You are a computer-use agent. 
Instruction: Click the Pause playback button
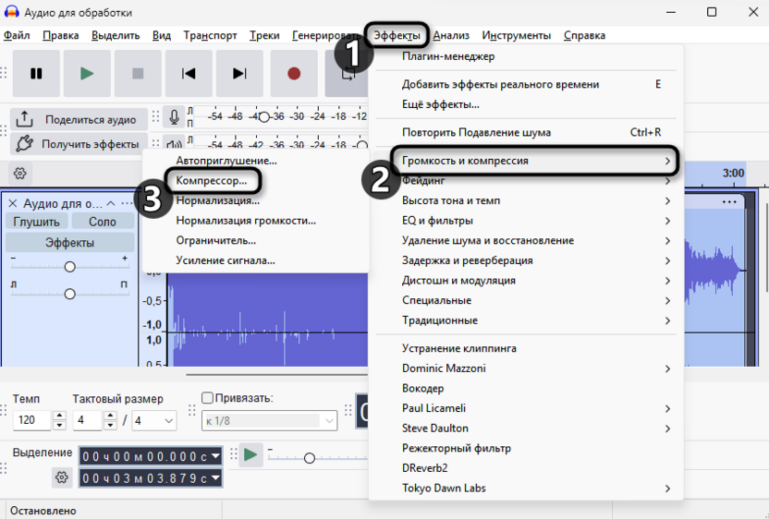point(36,74)
